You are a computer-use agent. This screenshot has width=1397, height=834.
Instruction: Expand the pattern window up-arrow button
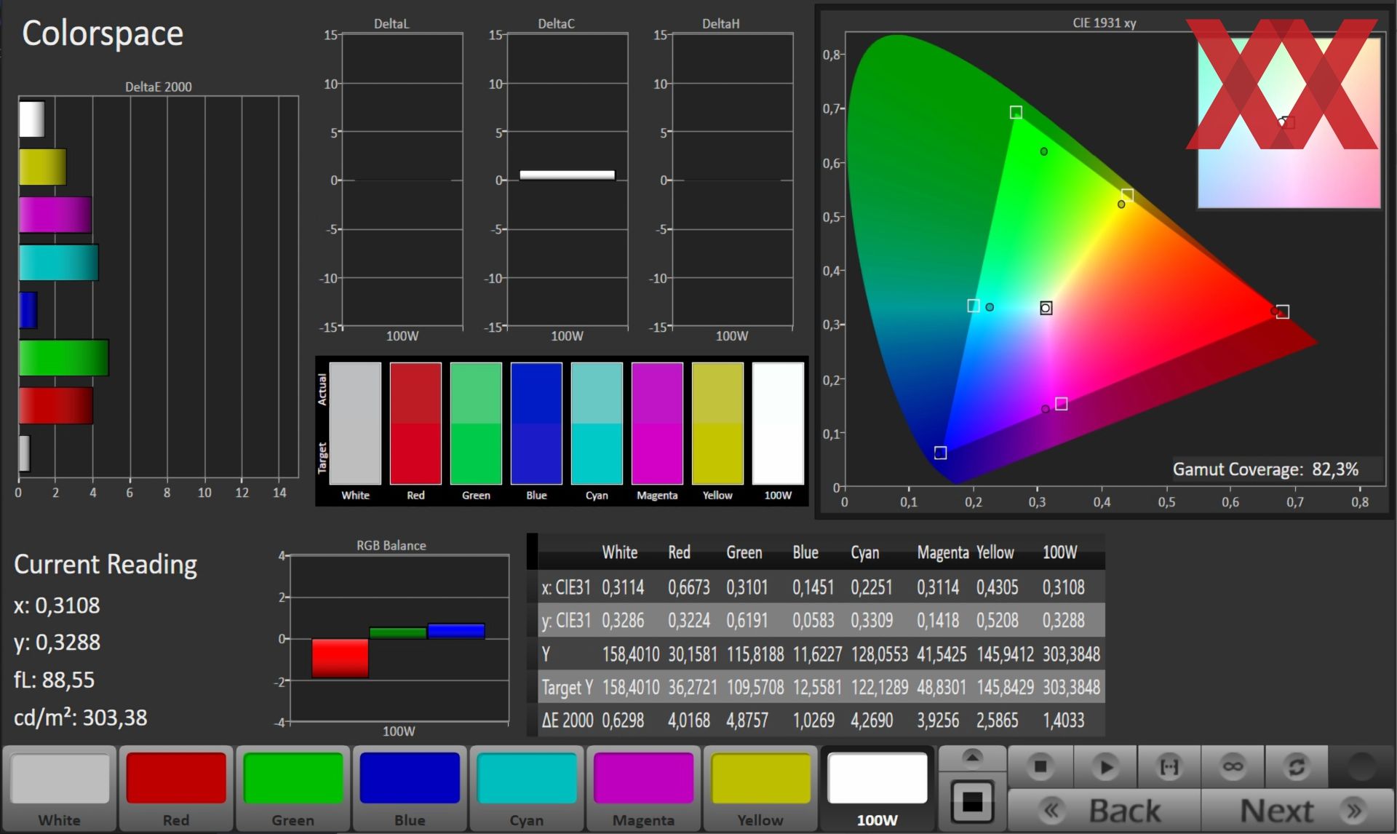click(x=973, y=758)
